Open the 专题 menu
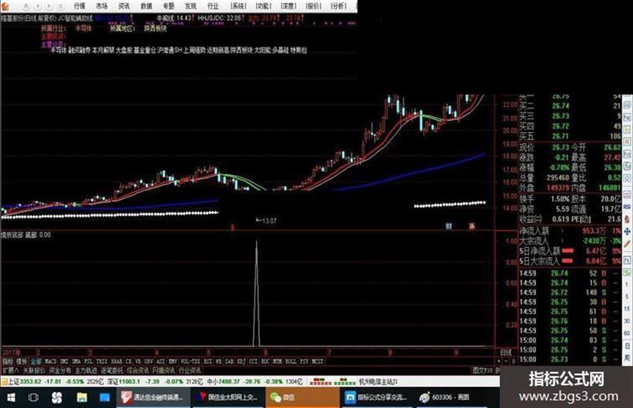 pyautogui.click(x=168, y=6)
